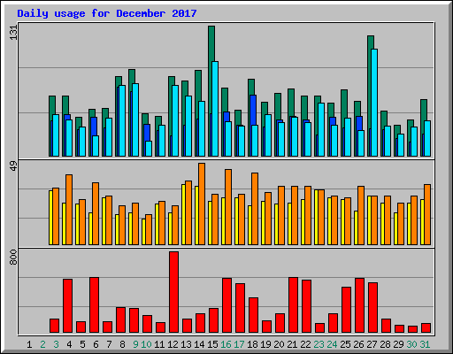Click the red bar for day 22

pyautogui.click(x=306, y=306)
